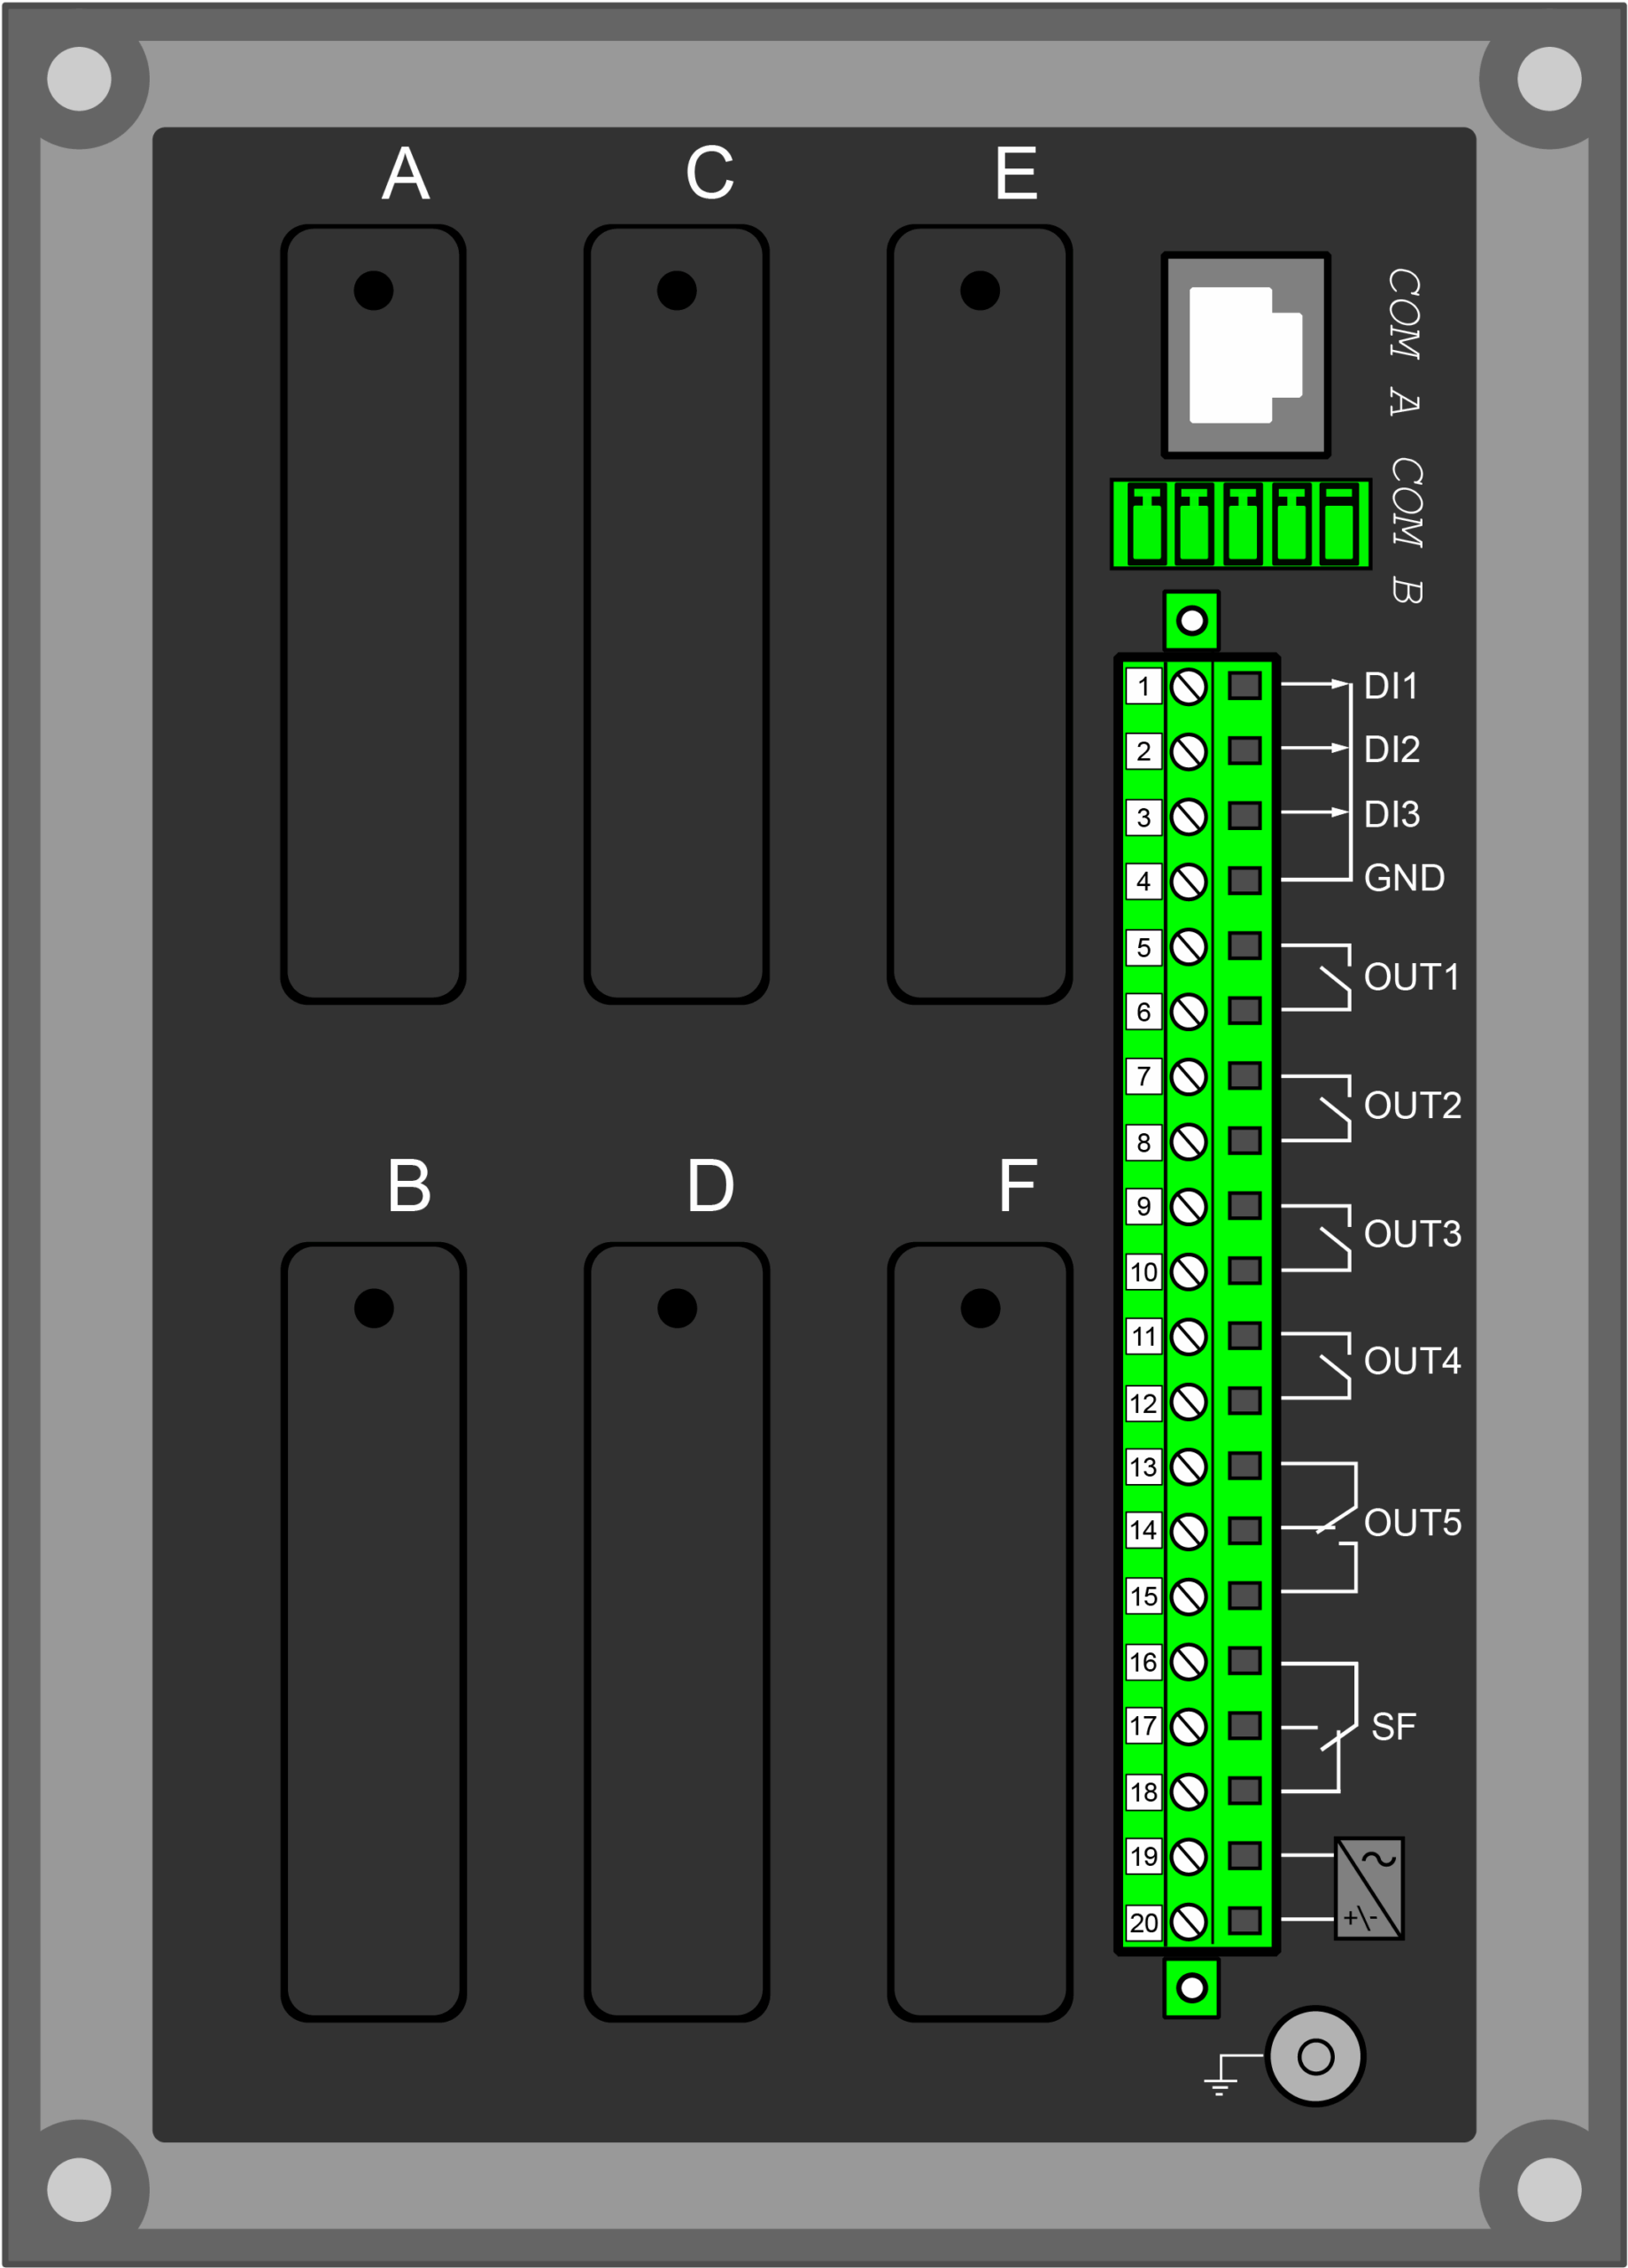1628x2268 pixels.
Task: Click the screw of terminal 19
Action: (x=1188, y=1857)
